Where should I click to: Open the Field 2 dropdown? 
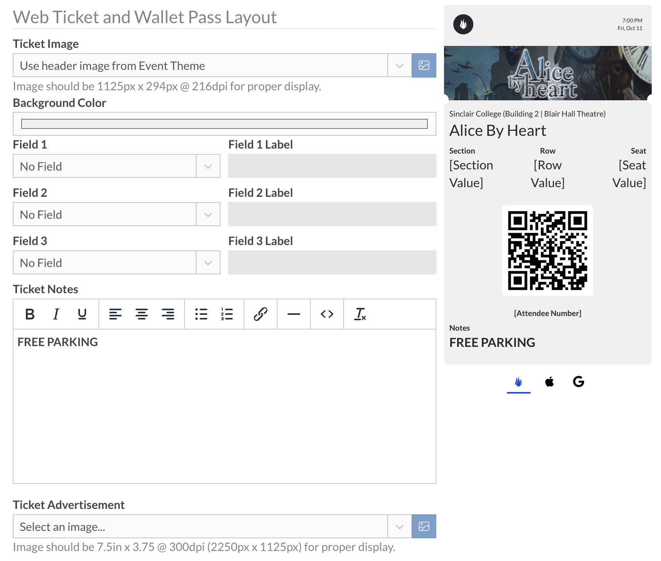[x=117, y=214]
